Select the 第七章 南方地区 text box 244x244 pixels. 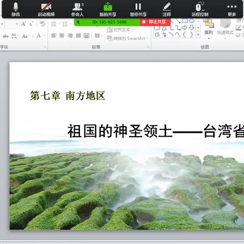click(68, 96)
